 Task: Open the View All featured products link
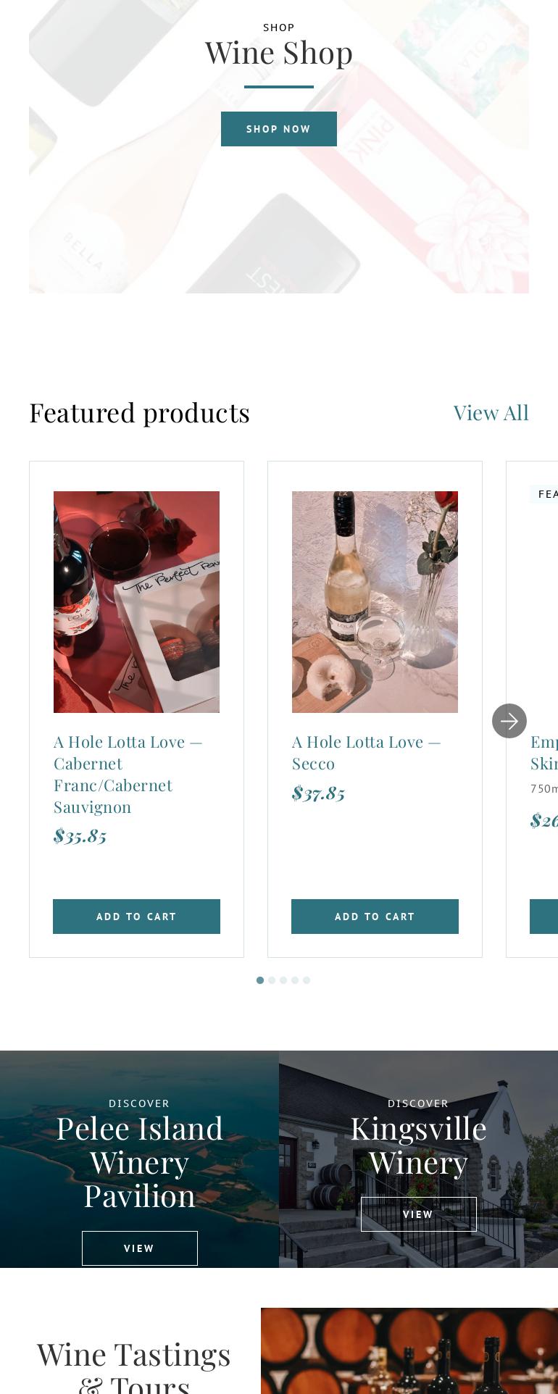coord(491,413)
